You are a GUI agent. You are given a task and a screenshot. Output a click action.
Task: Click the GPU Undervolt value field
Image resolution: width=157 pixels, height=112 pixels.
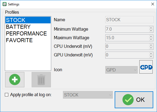click(127, 55)
